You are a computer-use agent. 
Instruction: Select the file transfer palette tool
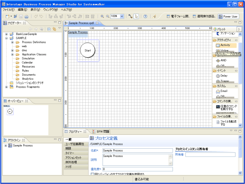[226, 123]
